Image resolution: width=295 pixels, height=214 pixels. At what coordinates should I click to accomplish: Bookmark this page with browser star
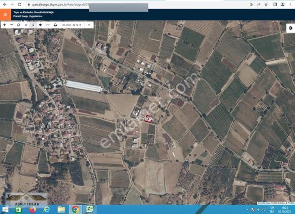pos(266,4)
